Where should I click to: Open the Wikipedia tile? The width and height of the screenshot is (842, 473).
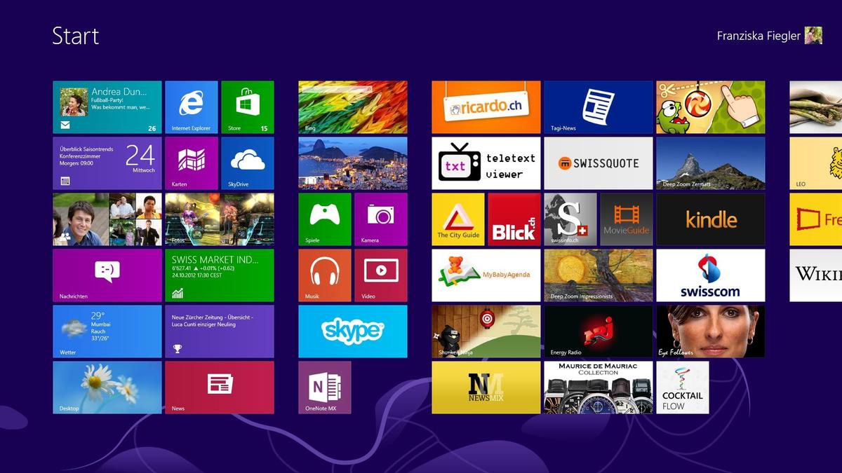tap(816, 275)
